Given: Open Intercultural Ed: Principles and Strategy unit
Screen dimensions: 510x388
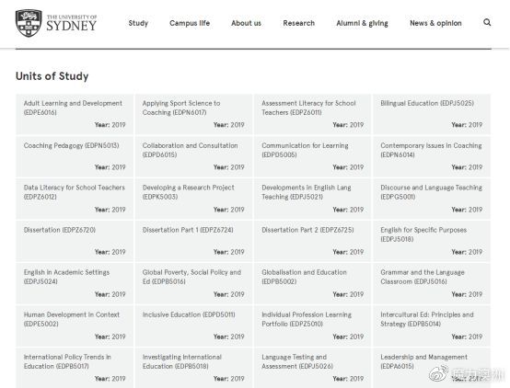Looking at the screenshot, I should pyautogui.click(x=432, y=325).
